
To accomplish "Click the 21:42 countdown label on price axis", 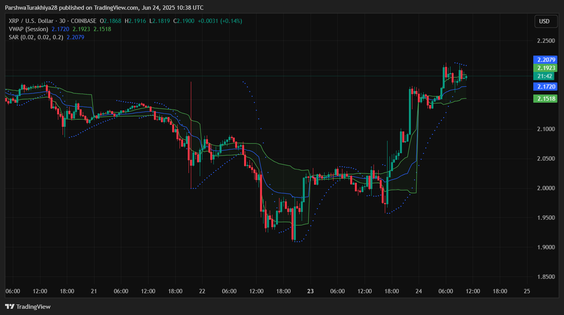I will (545, 76).
